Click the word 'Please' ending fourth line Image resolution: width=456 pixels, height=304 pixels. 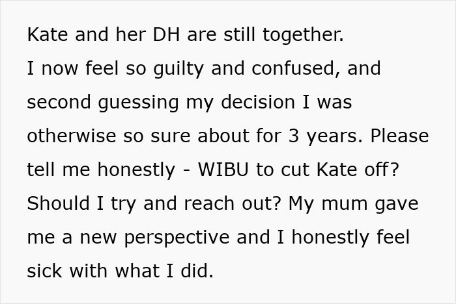tap(399, 136)
